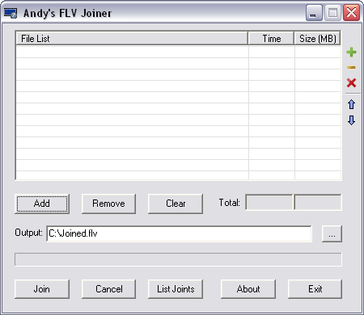Minimize the Andy's FLV Joiner window

click(314, 13)
